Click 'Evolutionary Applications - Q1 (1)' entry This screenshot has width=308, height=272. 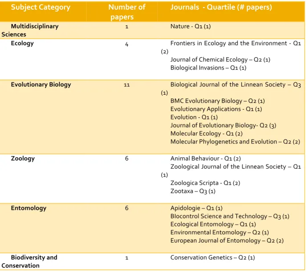click(216, 109)
